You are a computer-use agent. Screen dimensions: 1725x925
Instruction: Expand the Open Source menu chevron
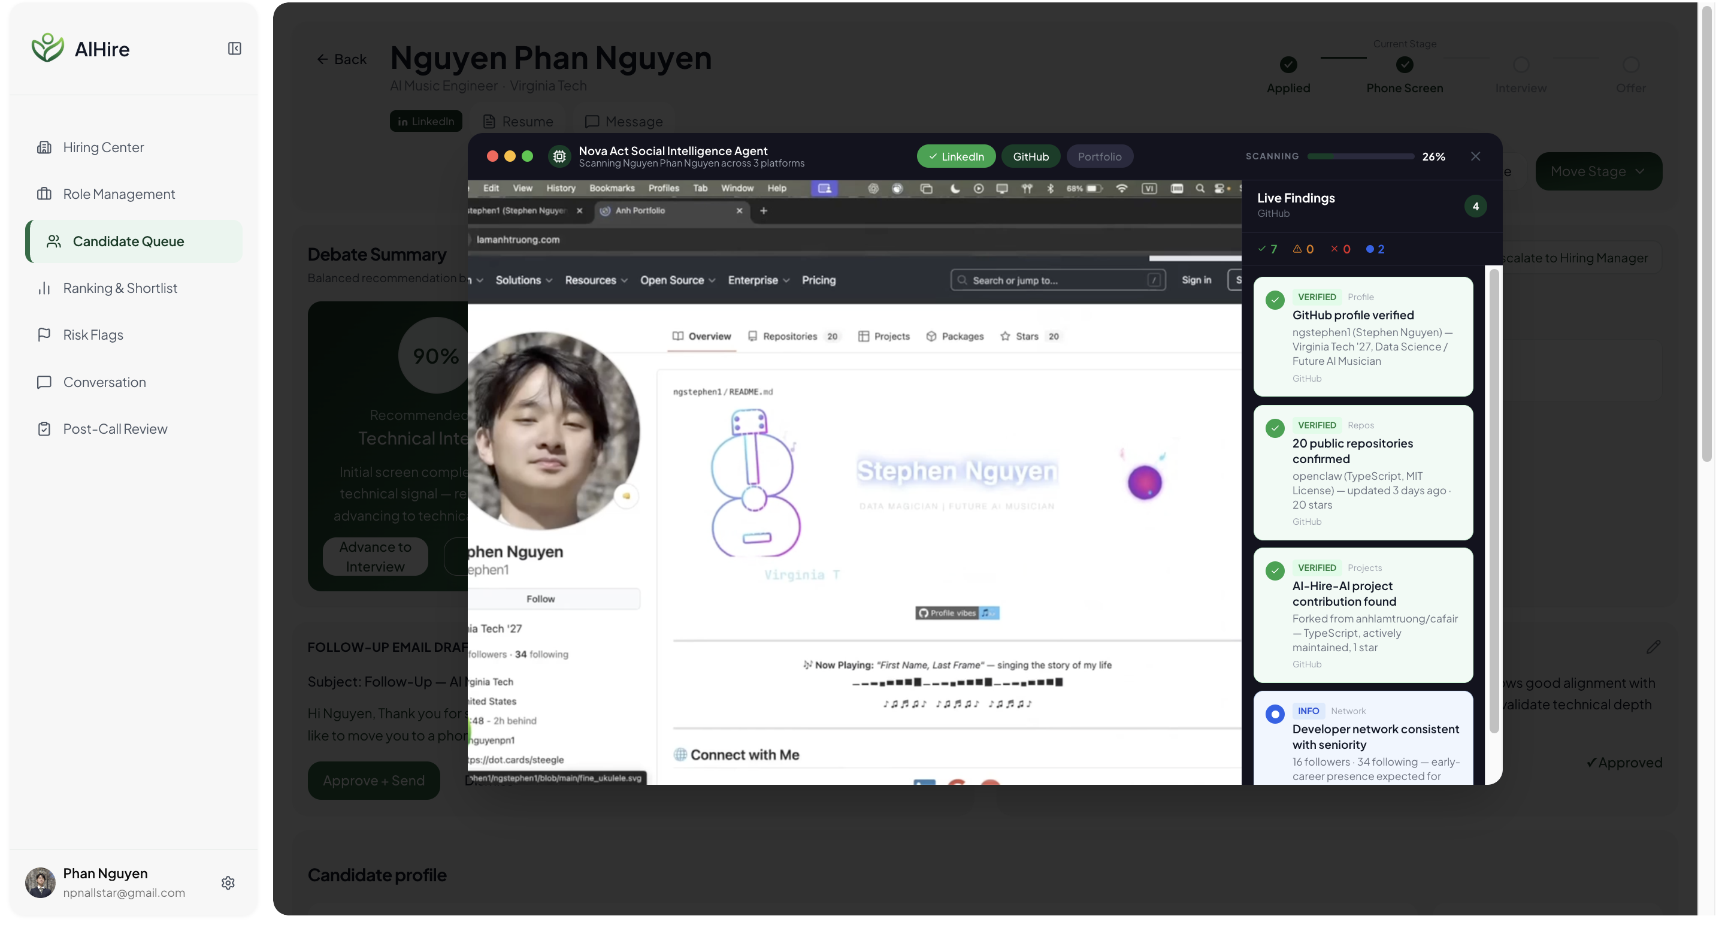712,280
